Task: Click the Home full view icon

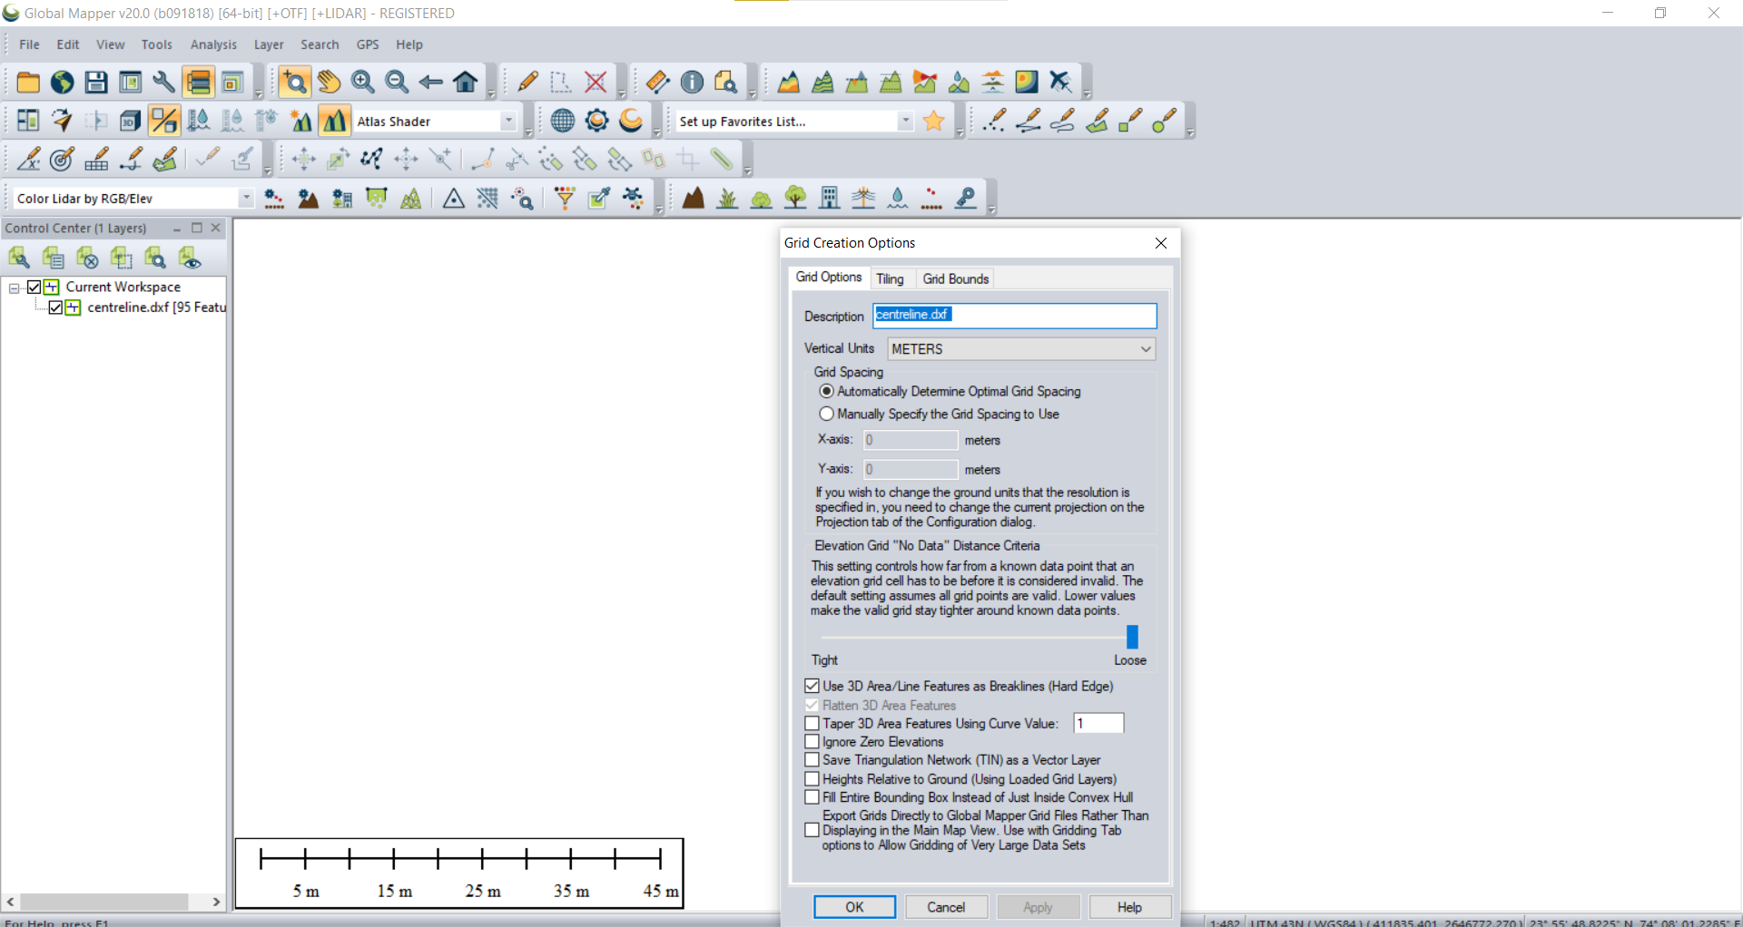Action: click(466, 83)
